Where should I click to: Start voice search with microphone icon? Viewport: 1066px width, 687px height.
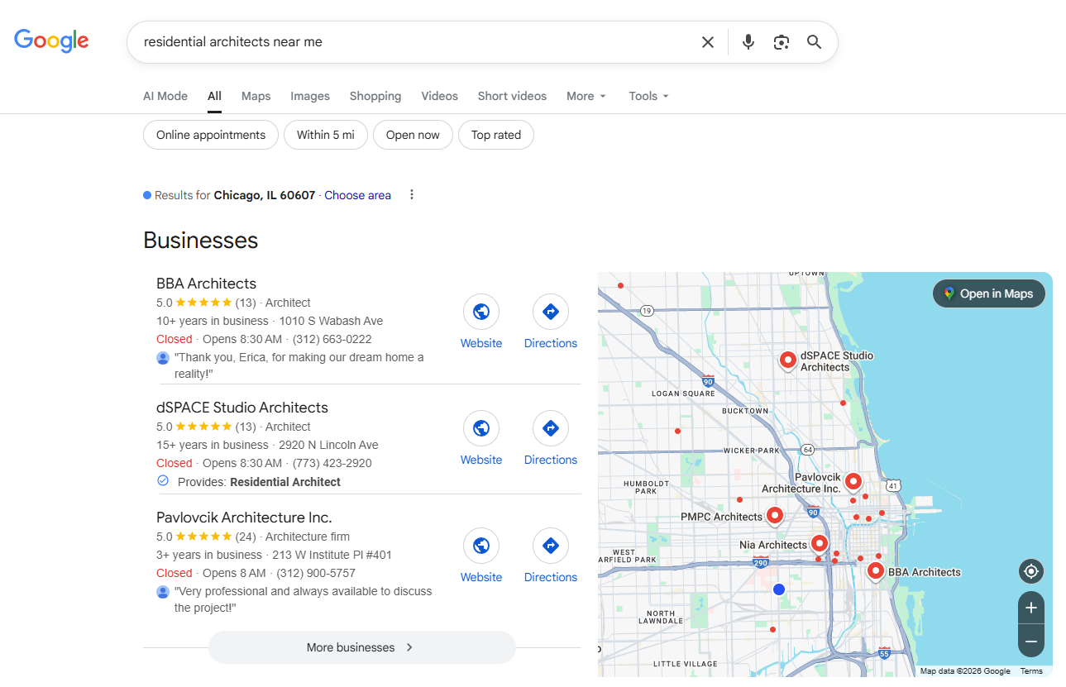coord(748,42)
